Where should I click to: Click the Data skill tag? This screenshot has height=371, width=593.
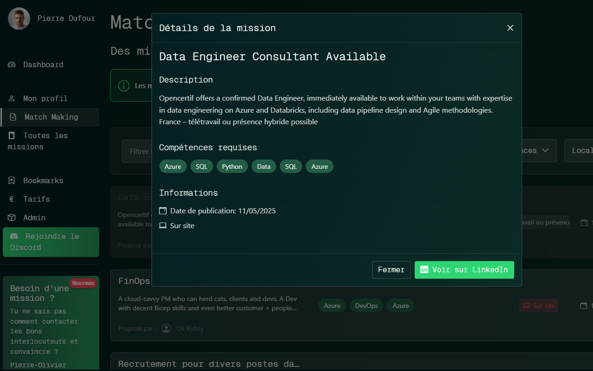click(x=264, y=166)
